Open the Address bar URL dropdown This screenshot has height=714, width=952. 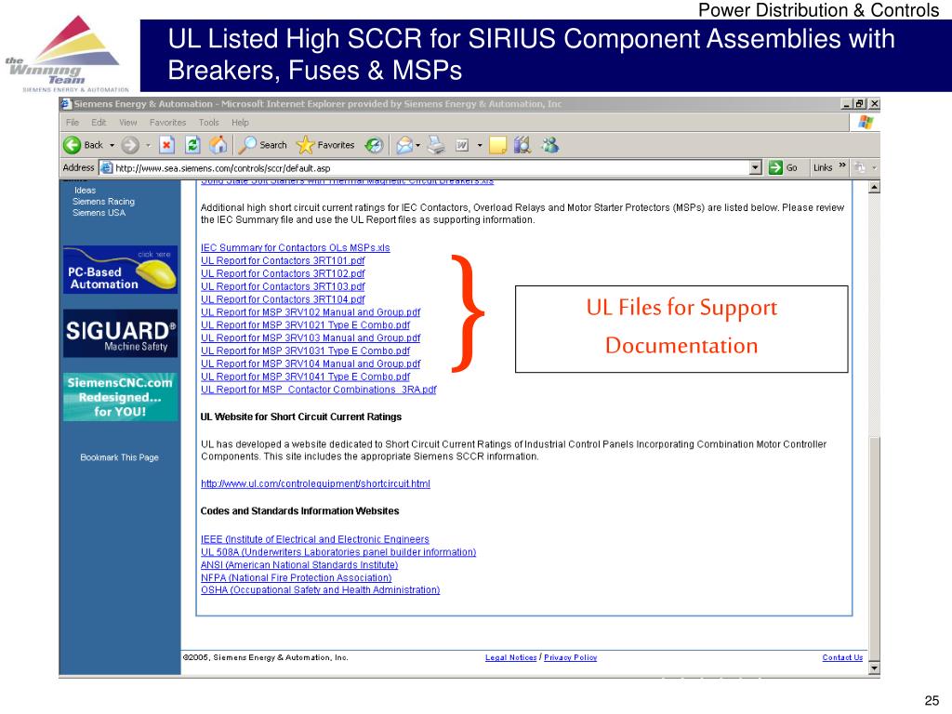pyautogui.click(x=755, y=167)
